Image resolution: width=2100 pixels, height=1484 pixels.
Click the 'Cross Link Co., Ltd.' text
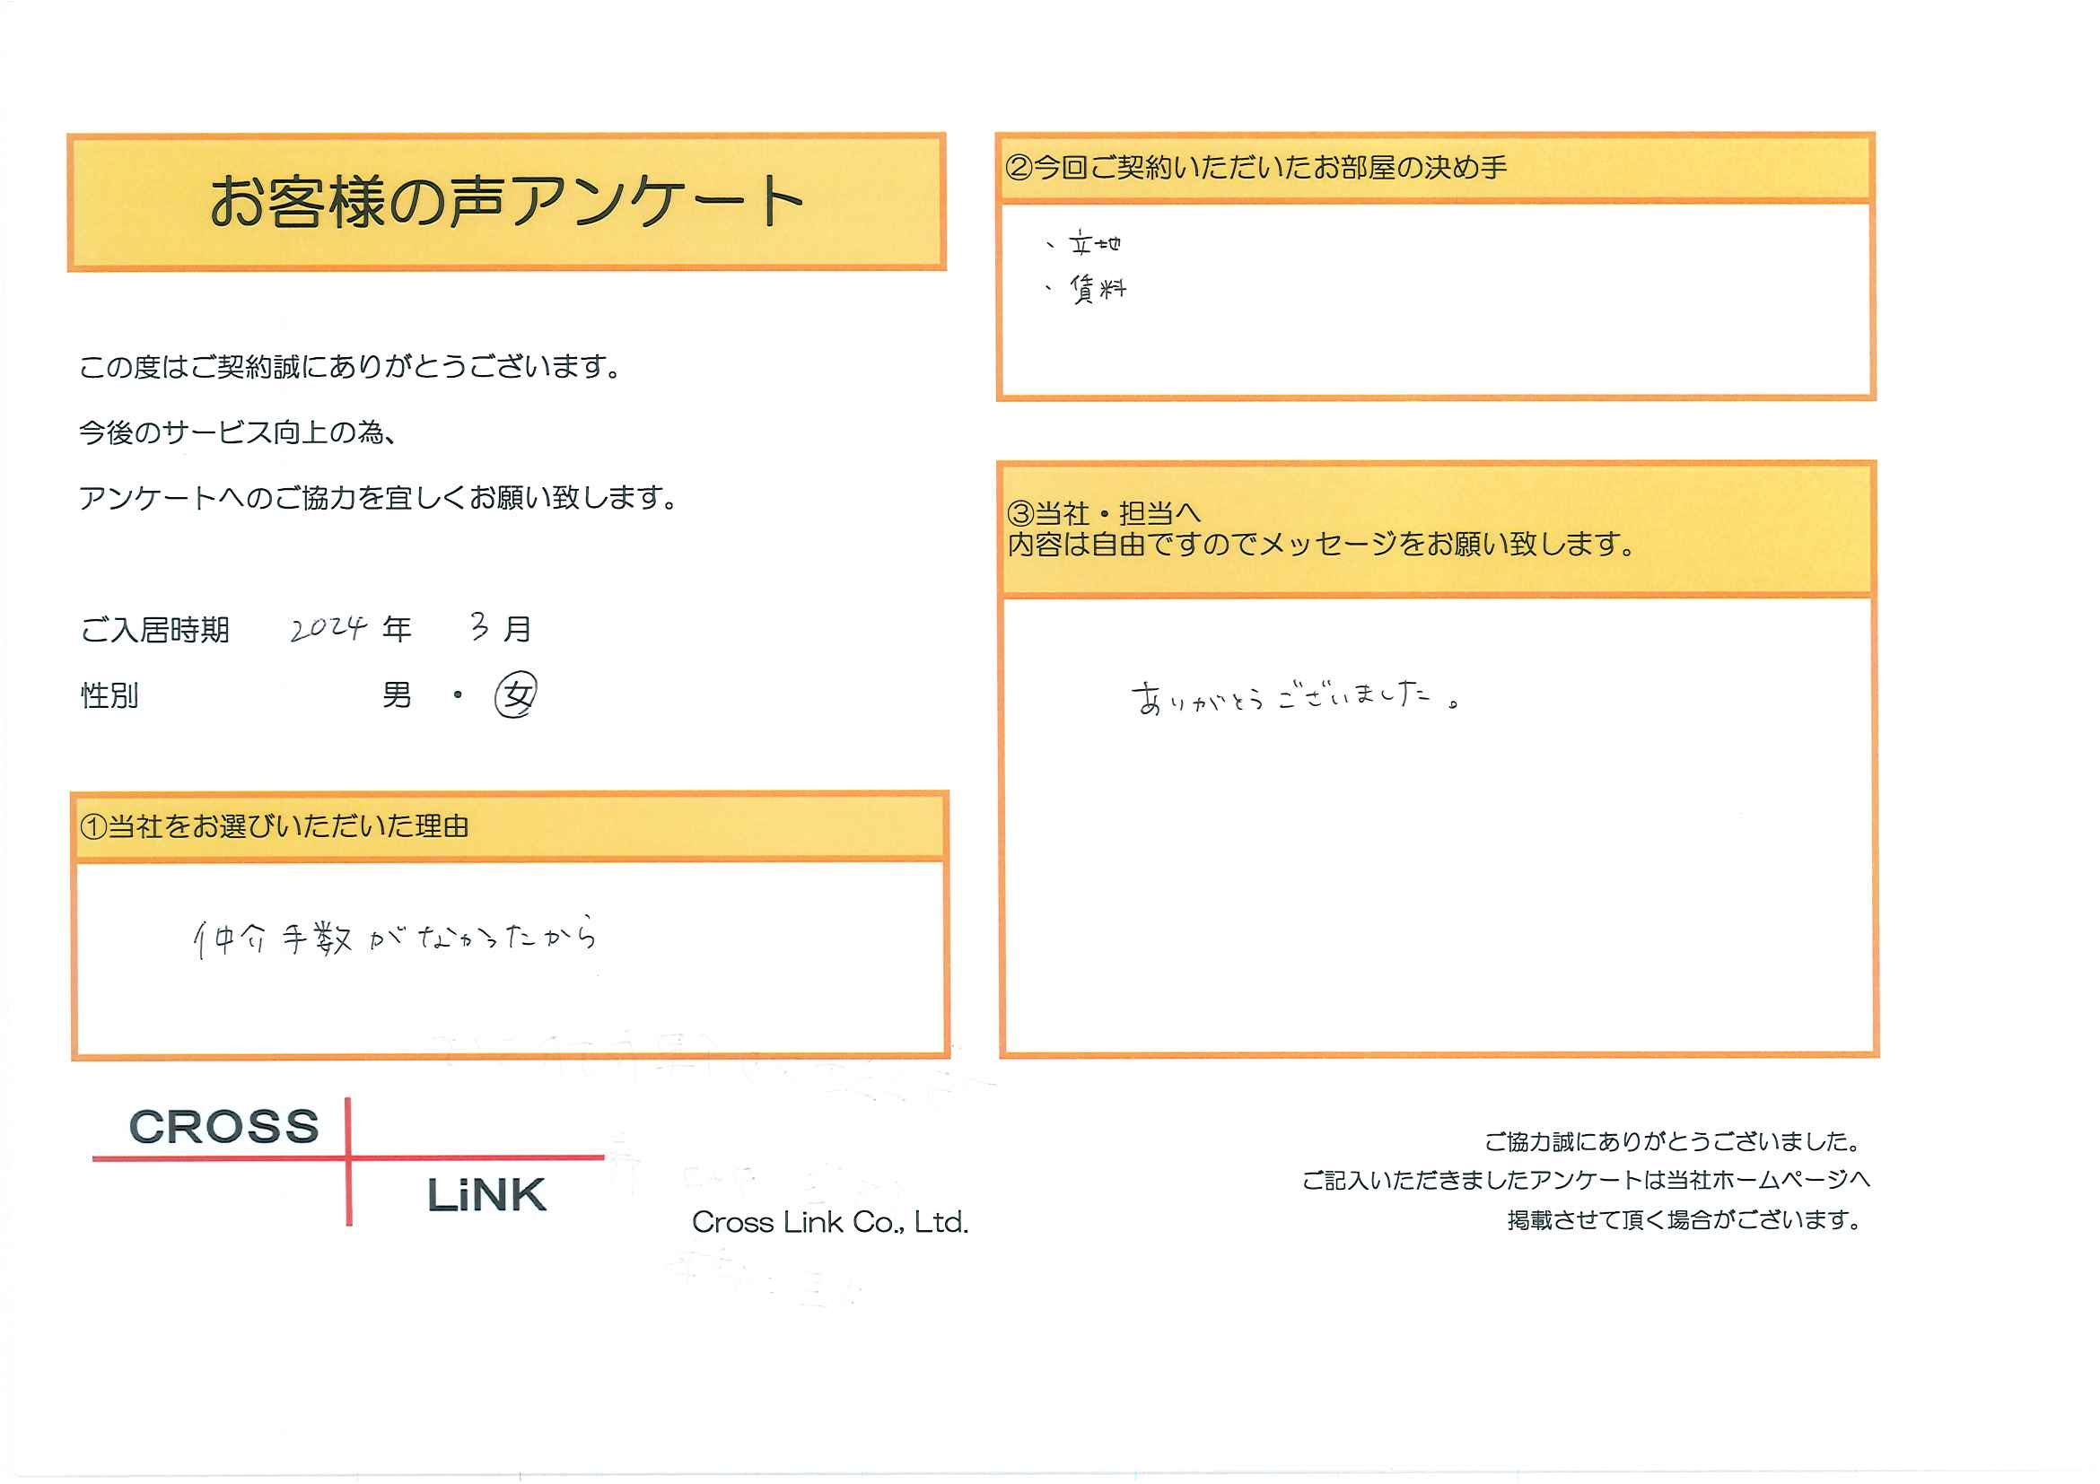pyautogui.click(x=829, y=1223)
